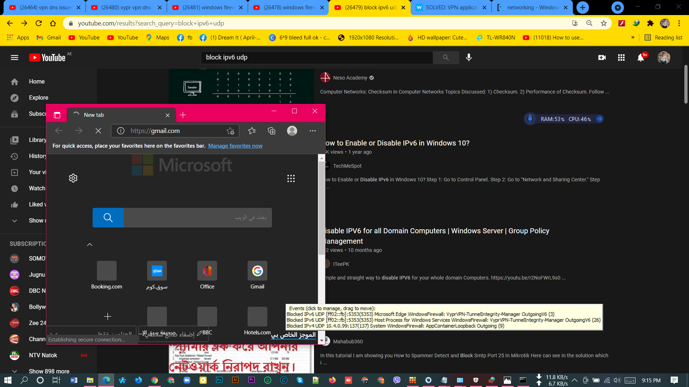Open Chrome bookmarks overflow chevron
The height and width of the screenshot is (387, 689).
tap(633, 38)
